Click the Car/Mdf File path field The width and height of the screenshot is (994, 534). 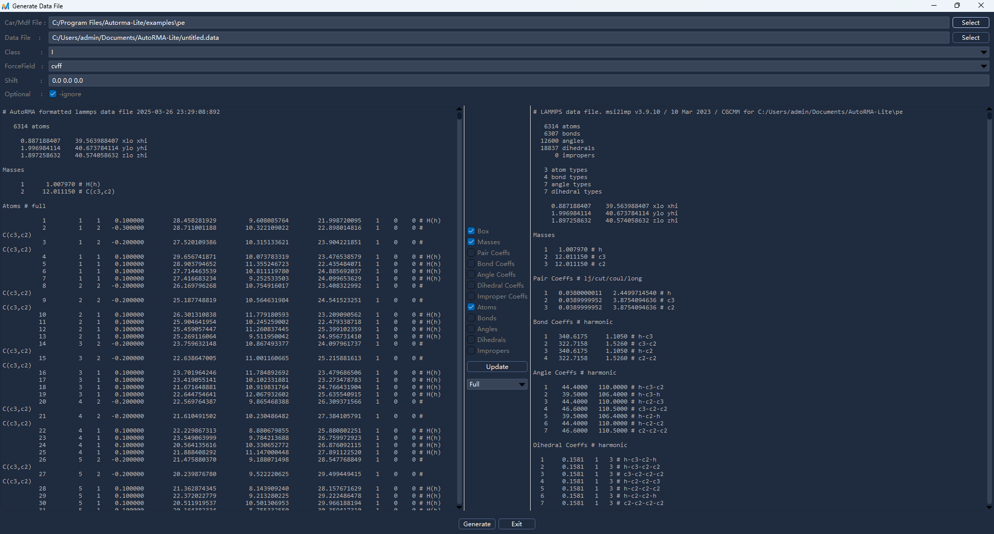coord(499,22)
